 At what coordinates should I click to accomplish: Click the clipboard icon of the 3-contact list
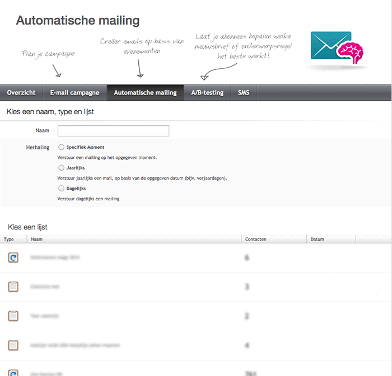(13, 286)
